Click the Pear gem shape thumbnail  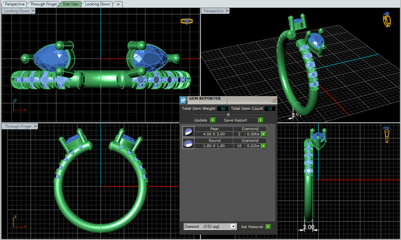pyautogui.click(x=188, y=132)
